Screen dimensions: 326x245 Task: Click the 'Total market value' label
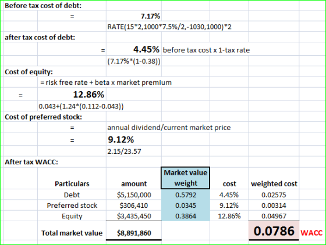pos(72,233)
